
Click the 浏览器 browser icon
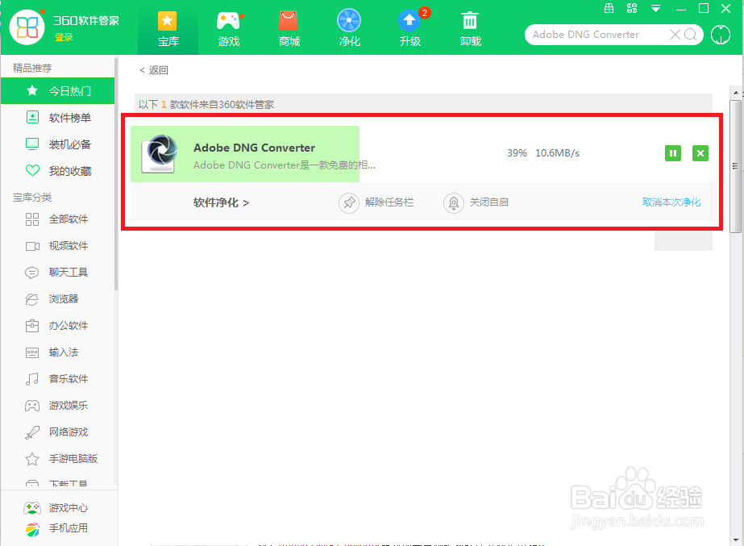click(31, 299)
